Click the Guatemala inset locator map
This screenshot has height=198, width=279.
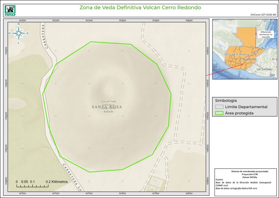[x=244, y=48]
